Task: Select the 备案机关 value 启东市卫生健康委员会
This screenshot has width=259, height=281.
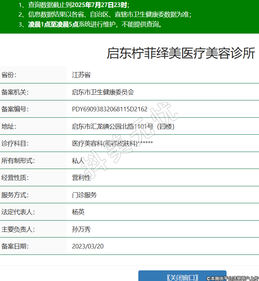Action: pos(103,92)
